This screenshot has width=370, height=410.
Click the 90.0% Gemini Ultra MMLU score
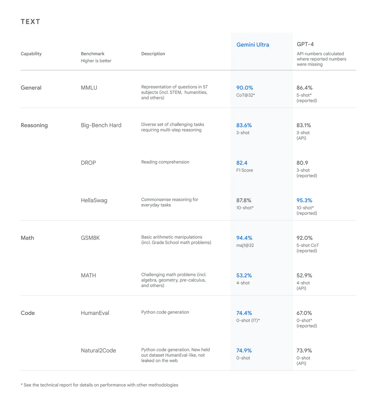click(245, 88)
